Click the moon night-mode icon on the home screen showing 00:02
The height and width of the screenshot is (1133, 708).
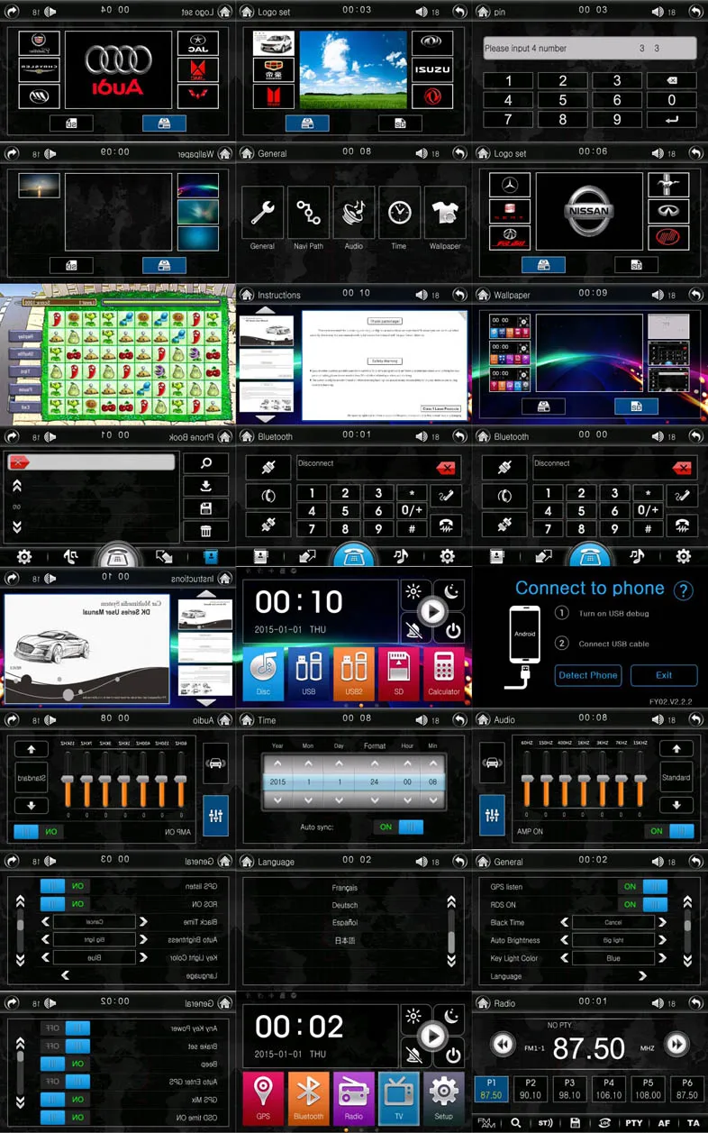click(x=453, y=1017)
